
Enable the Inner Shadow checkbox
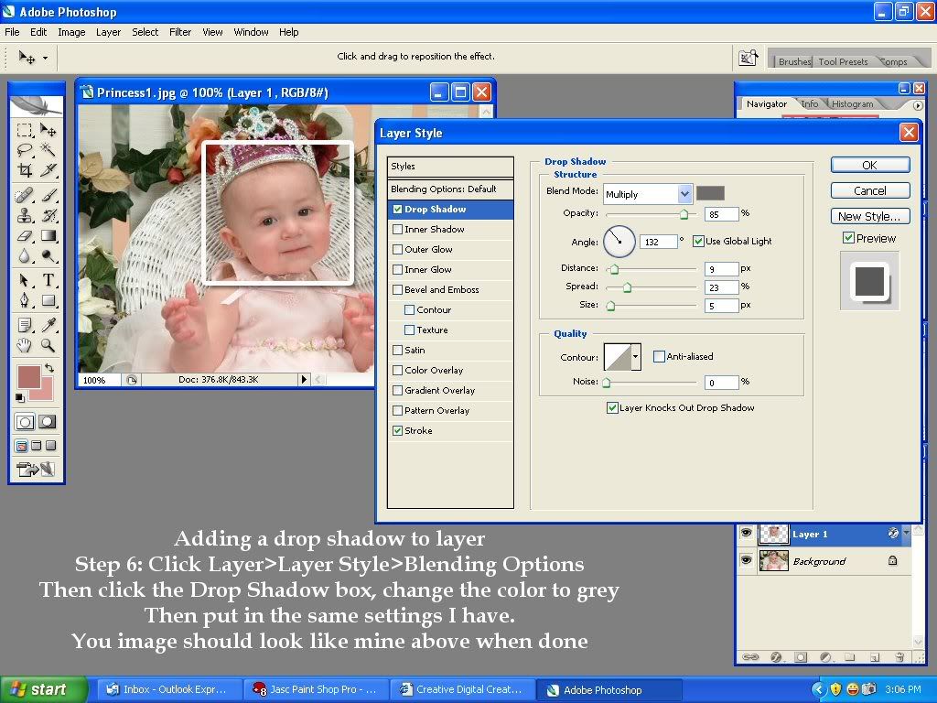[397, 230]
